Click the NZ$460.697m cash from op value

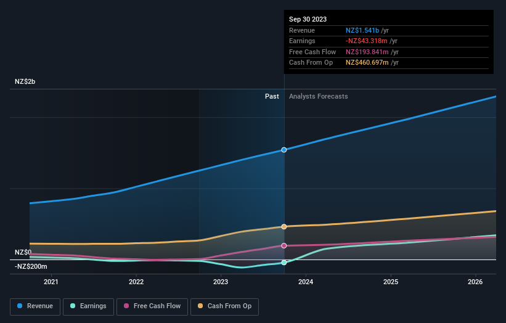[x=367, y=63]
